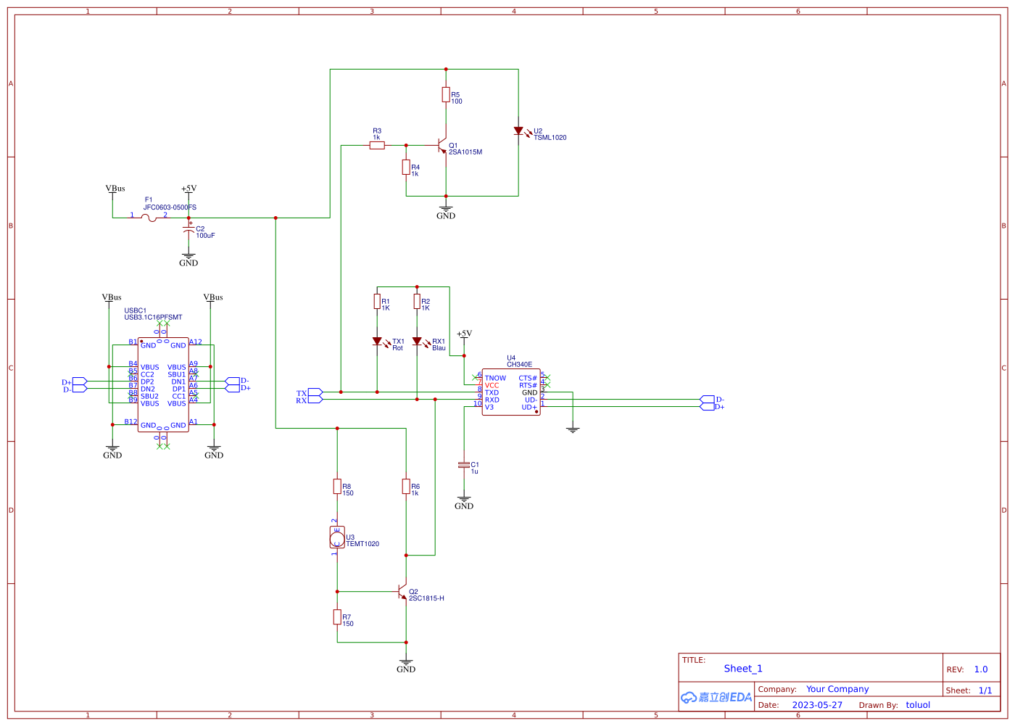Select the R5 100 resistor symbol
Viewport: 1015px width, 726px height.
pos(447,96)
